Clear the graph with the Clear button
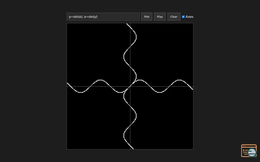 tap(174, 17)
